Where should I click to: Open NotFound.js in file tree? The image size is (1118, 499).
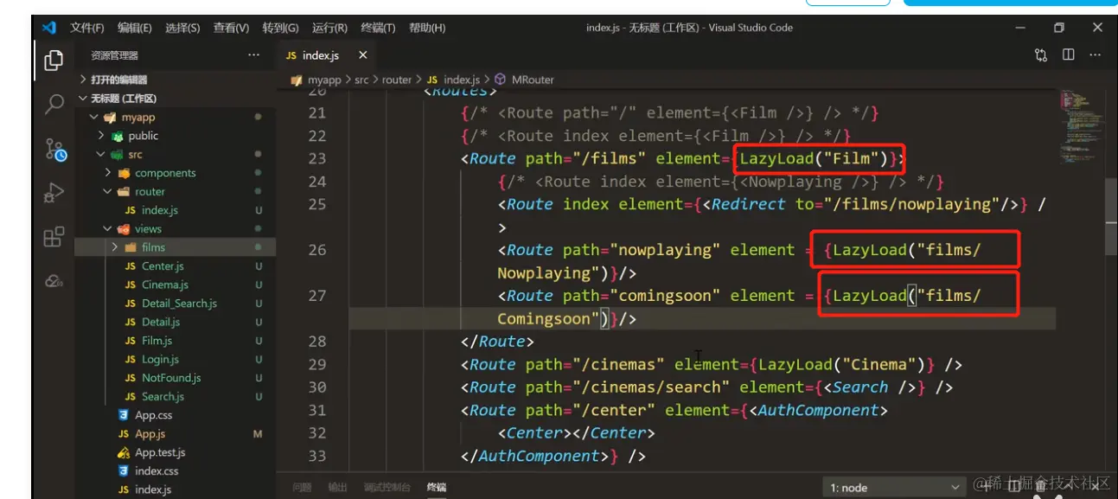(171, 378)
